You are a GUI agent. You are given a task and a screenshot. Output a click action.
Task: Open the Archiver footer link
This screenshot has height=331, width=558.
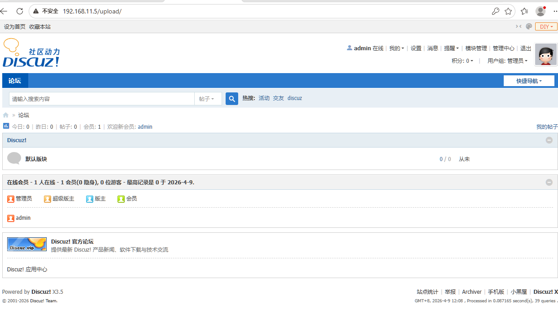click(472, 292)
